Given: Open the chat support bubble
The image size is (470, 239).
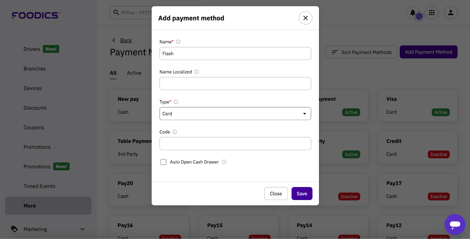Looking at the screenshot, I should pos(455,224).
